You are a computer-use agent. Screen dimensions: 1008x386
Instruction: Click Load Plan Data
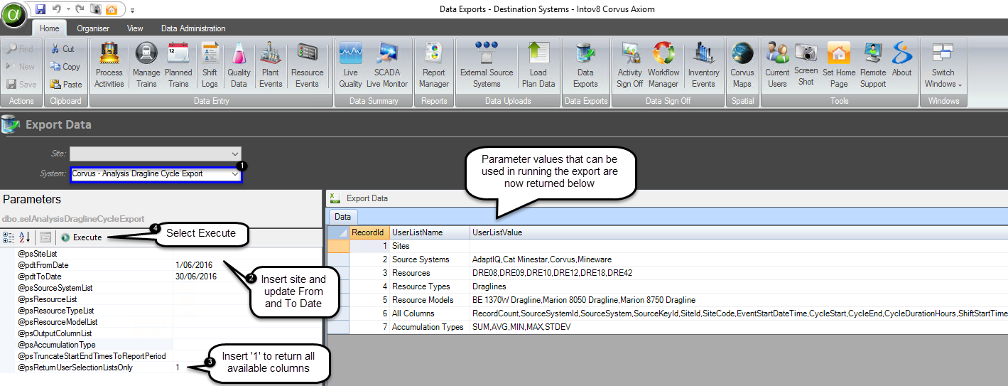(538, 65)
